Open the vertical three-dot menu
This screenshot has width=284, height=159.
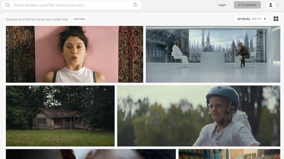(278, 5)
